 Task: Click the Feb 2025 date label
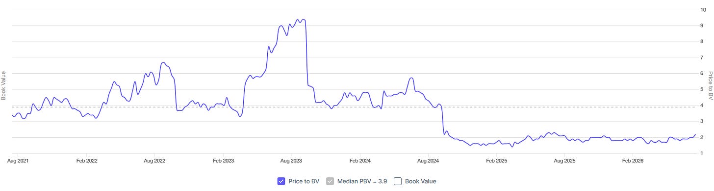[496, 160]
